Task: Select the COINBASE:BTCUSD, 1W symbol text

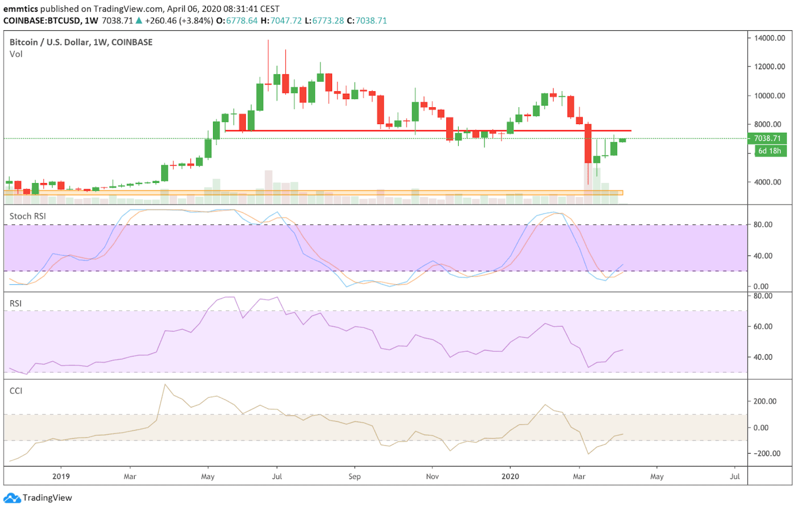Action: 50,21
